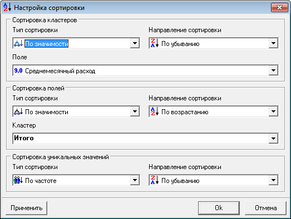Click the people frequency icon in unique values sorting
The height and width of the screenshot is (219, 291).
(18, 180)
